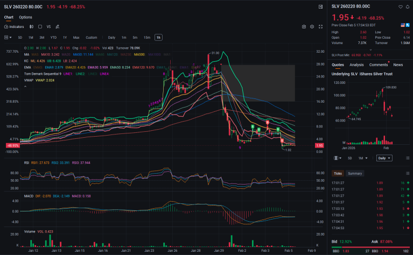Set chart range to 3M
The image size is (413, 255).
pos(42,38)
